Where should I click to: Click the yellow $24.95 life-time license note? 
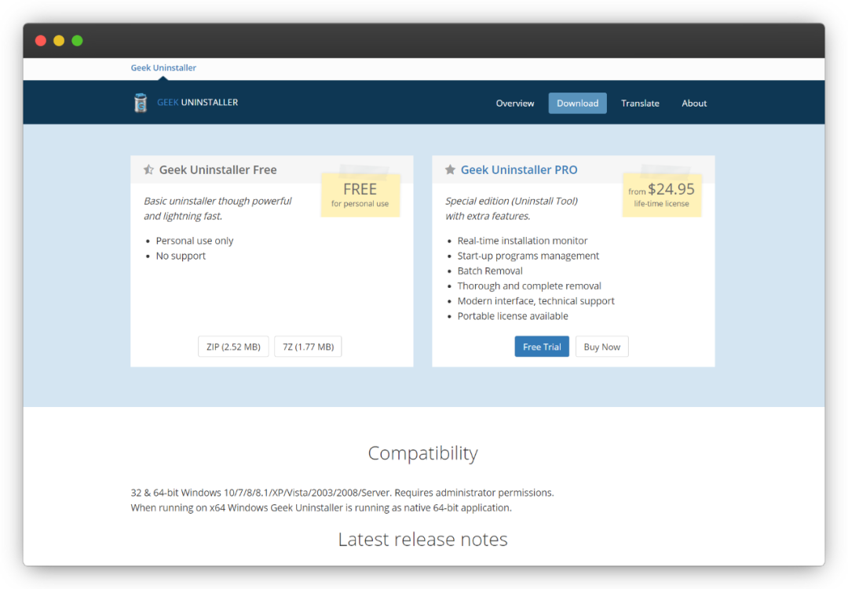[x=661, y=195]
